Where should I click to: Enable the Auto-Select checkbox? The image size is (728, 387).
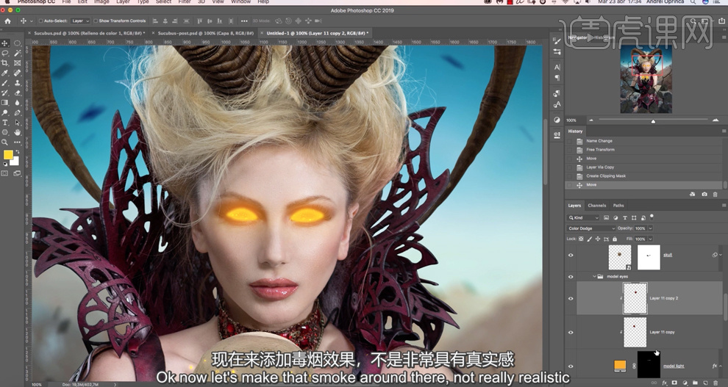coord(40,21)
